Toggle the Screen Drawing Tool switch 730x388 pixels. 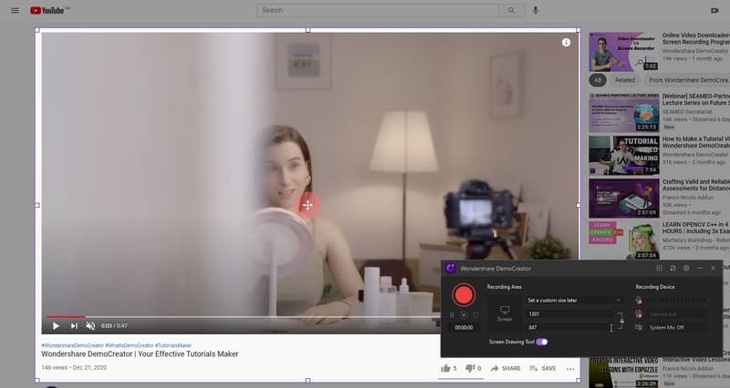tap(541, 342)
